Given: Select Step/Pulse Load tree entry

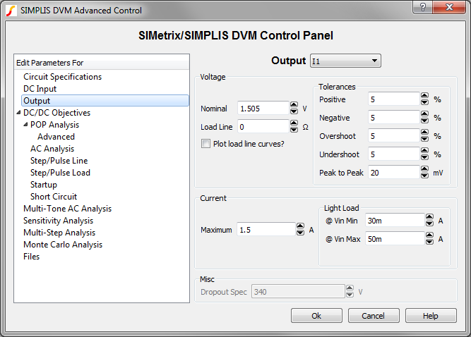Looking at the screenshot, I should [60, 173].
